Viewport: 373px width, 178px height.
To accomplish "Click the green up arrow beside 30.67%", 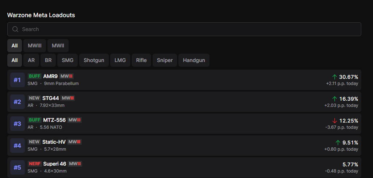I will point(335,77).
